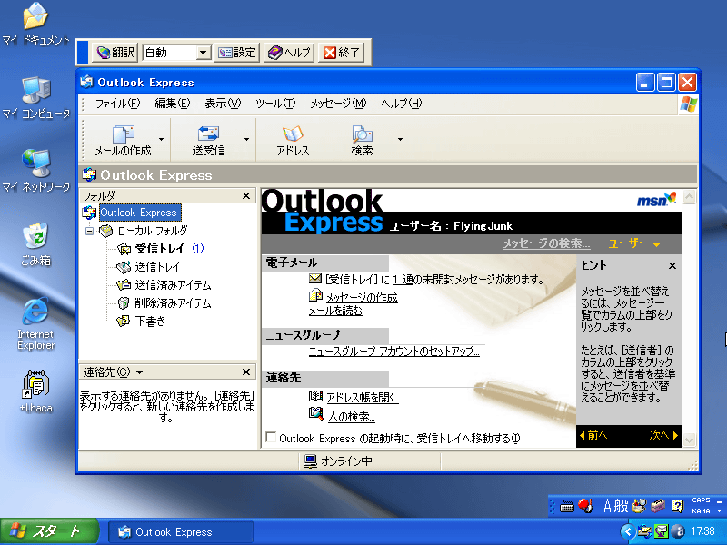
Task: Click the 人の検索 link
Action: [x=351, y=417]
